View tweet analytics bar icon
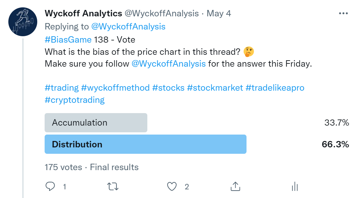This screenshot has width=355, height=198. pyautogui.click(x=295, y=186)
